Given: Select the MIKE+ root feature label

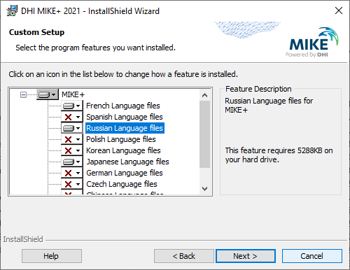Looking at the screenshot, I should coord(73,94).
